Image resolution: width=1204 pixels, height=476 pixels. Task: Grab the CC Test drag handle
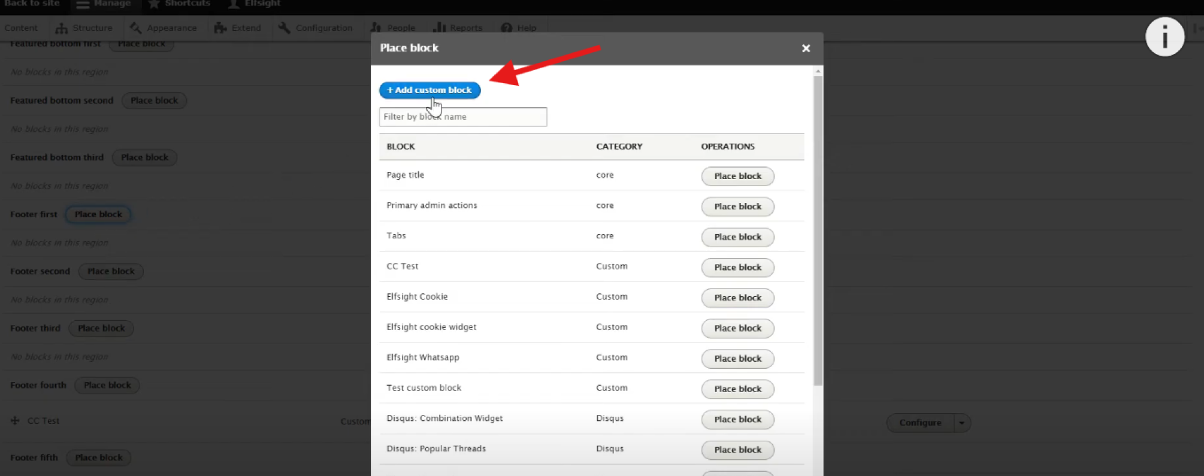point(15,421)
